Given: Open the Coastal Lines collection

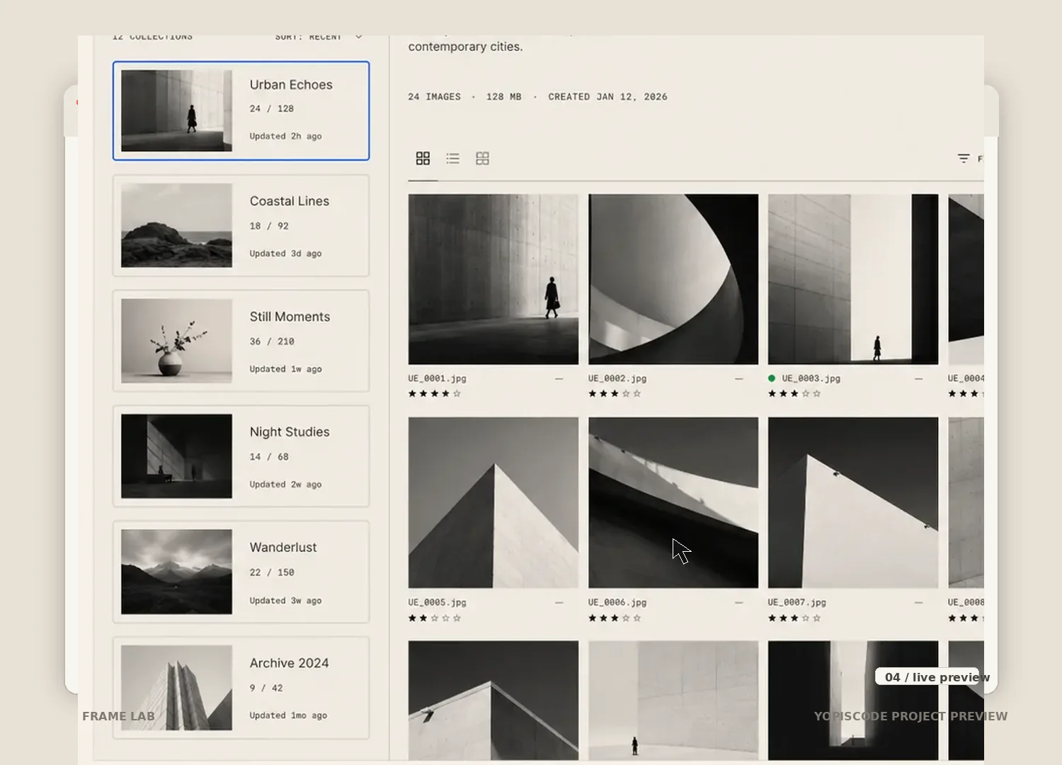Looking at the screenshot, I should (x=241, y=226).
